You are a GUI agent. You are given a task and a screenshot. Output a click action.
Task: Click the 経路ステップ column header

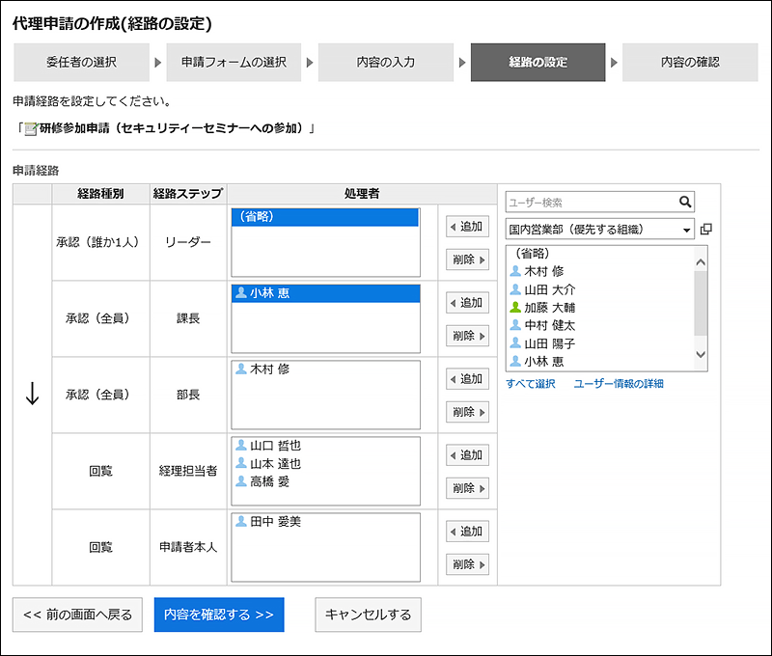pyautogui.click(x=188, y=194)
